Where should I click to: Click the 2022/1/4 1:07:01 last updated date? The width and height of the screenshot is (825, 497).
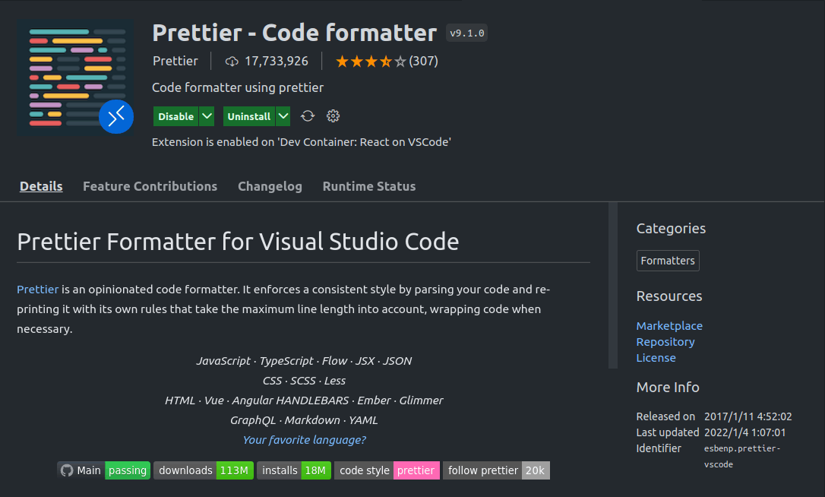pos(744,432)
